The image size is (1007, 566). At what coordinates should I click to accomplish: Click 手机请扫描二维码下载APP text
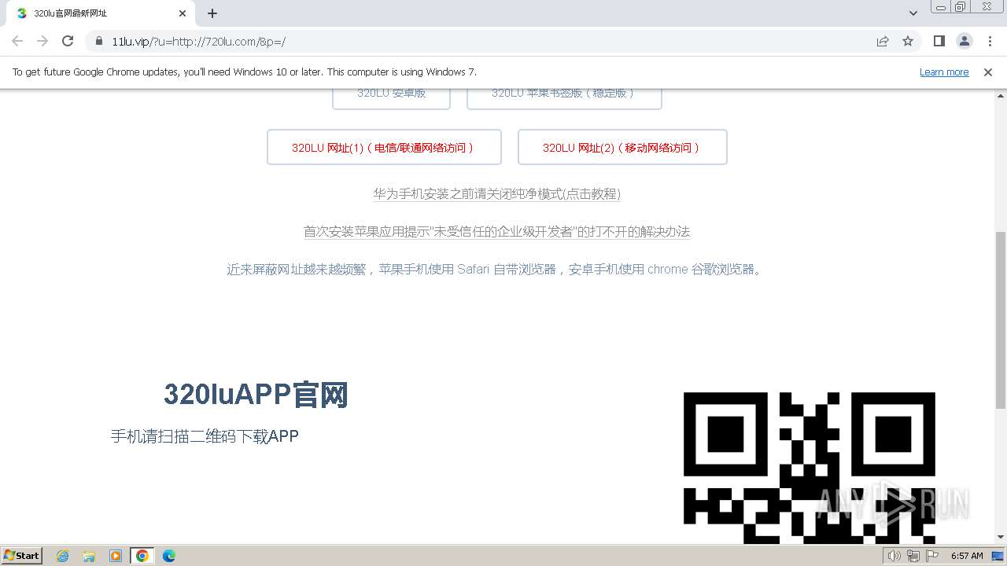[x=205, y=436]
